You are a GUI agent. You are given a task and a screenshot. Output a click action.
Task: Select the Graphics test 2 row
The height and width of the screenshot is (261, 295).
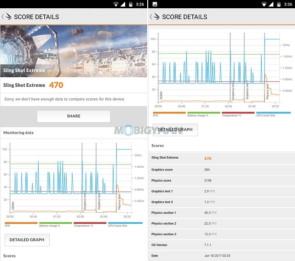222,202
